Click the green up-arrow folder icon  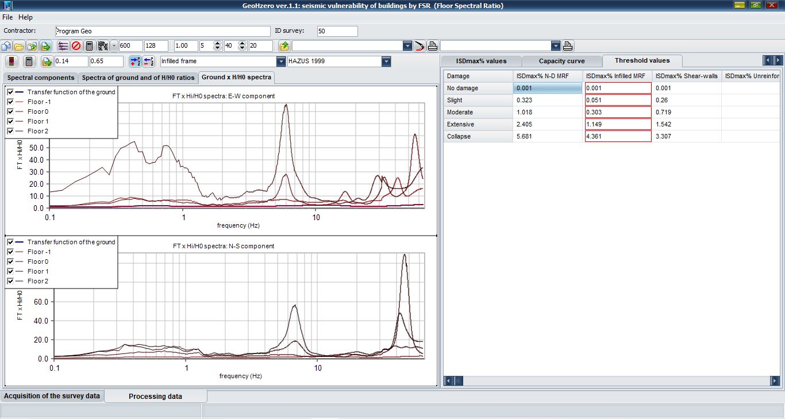(x=284, y=46)
